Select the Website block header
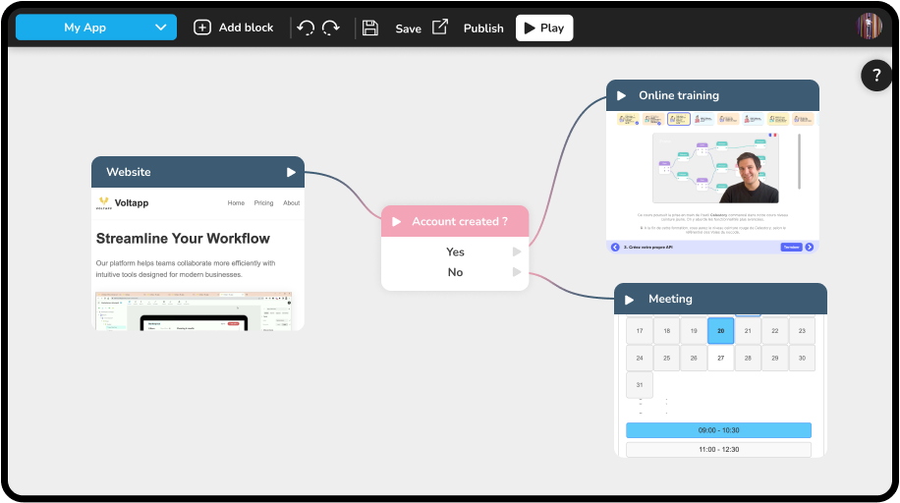This screenshot has height=503, width=900. coord(197,172)
